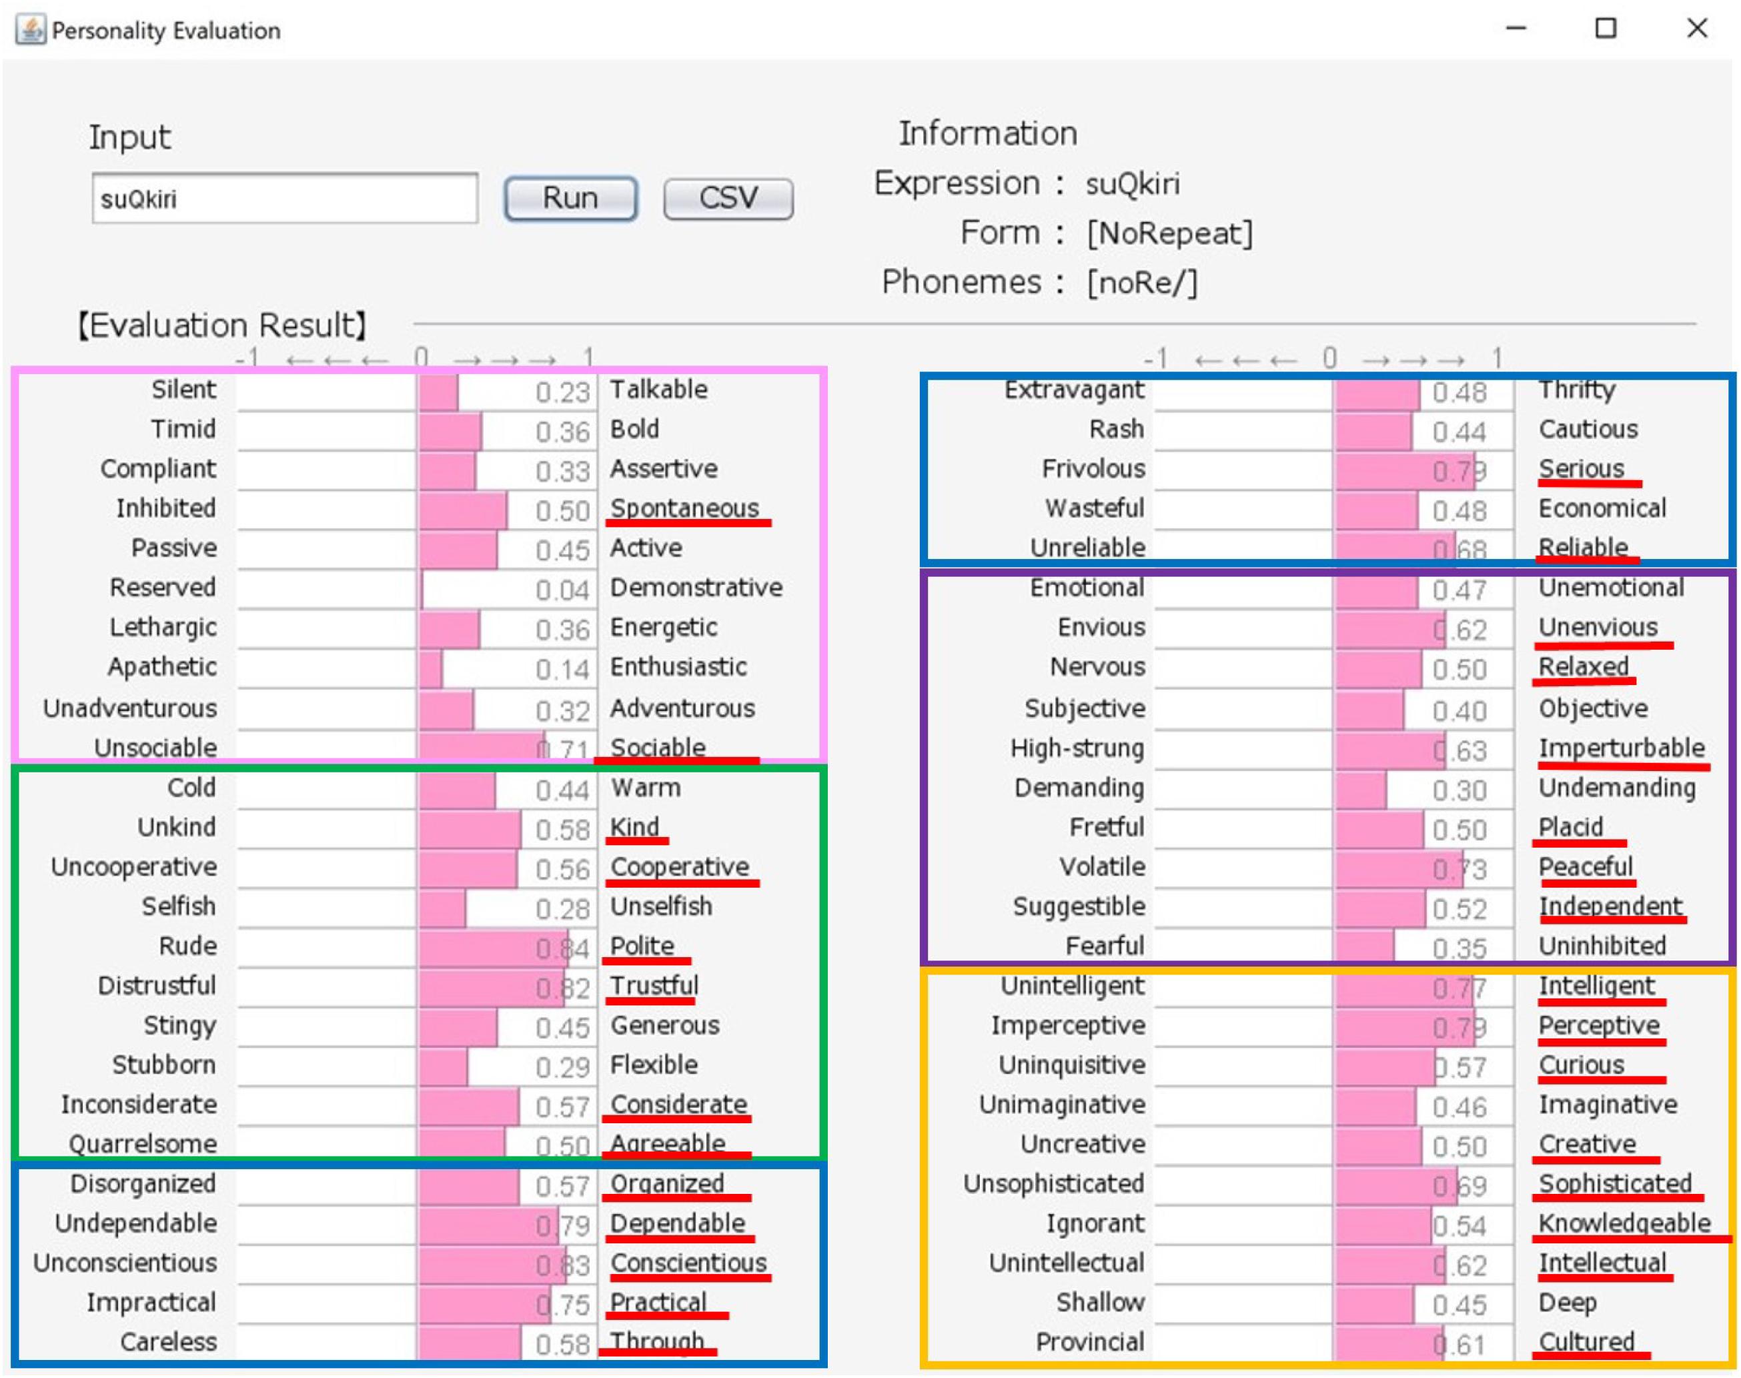1741x1378 pixels.
Task: Click the 'Cultured' label
Action: [1586, 1342]
